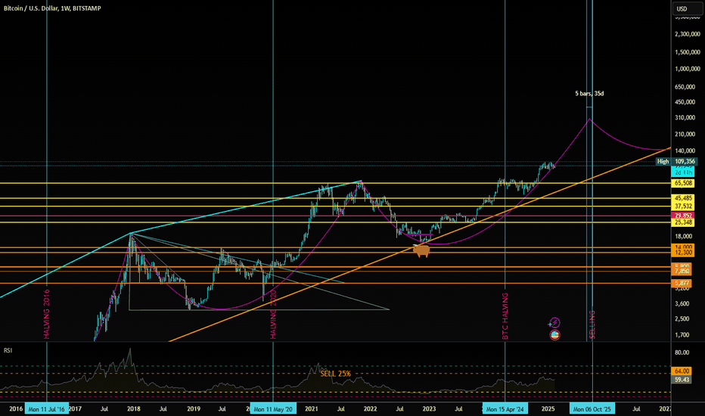Screen dimensions: 705x416
Task: Click the 2025 year label on time axis
Action: pyautogui.click(x=548, y=408)
